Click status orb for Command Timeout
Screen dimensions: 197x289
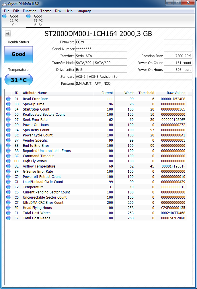pyautogui.click(x=8, y=156)
